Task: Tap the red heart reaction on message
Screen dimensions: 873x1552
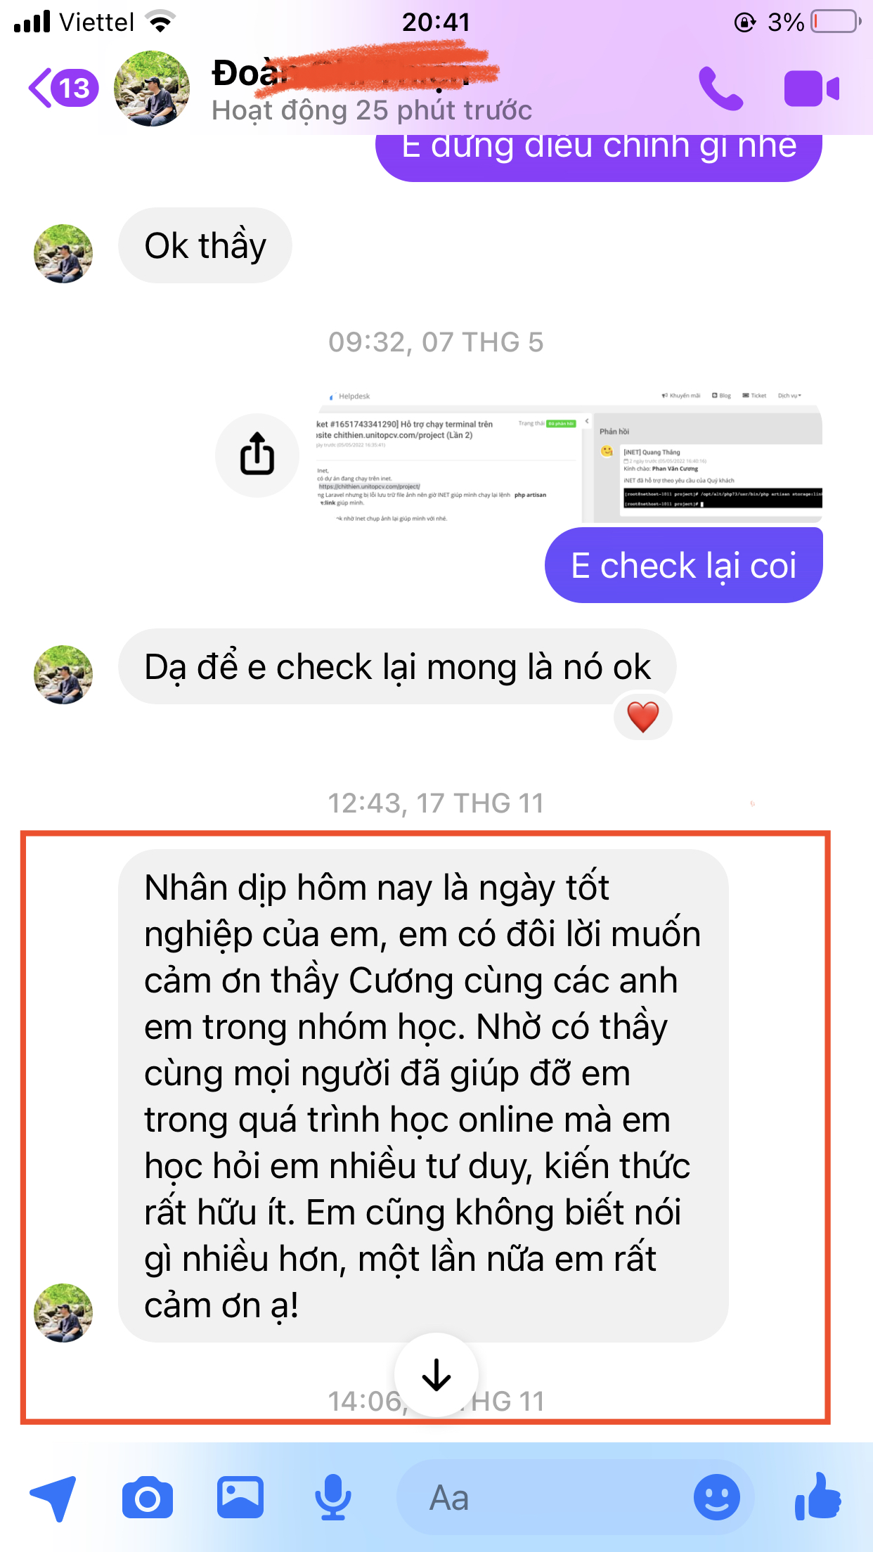Action: pyautogui.click(x=642, y=717)
